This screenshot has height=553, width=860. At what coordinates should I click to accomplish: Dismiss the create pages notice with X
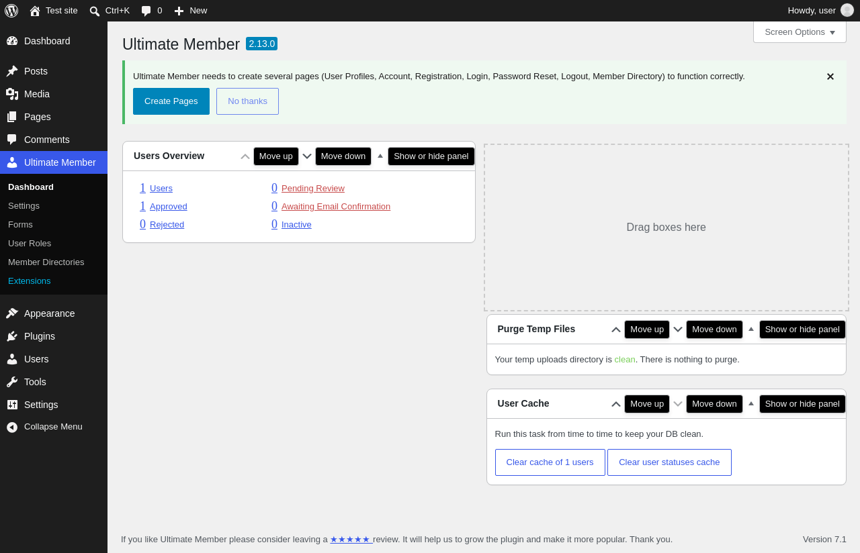pyautogui.click(x=830, y=77)
